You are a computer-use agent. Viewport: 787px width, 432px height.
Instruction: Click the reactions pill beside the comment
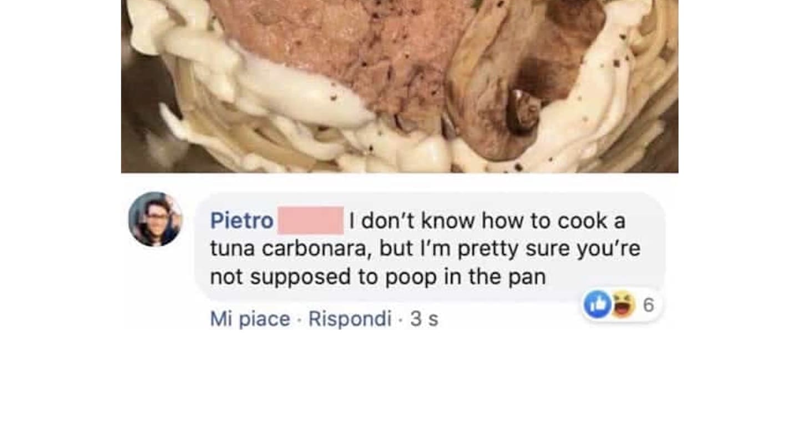pos(622,305)
